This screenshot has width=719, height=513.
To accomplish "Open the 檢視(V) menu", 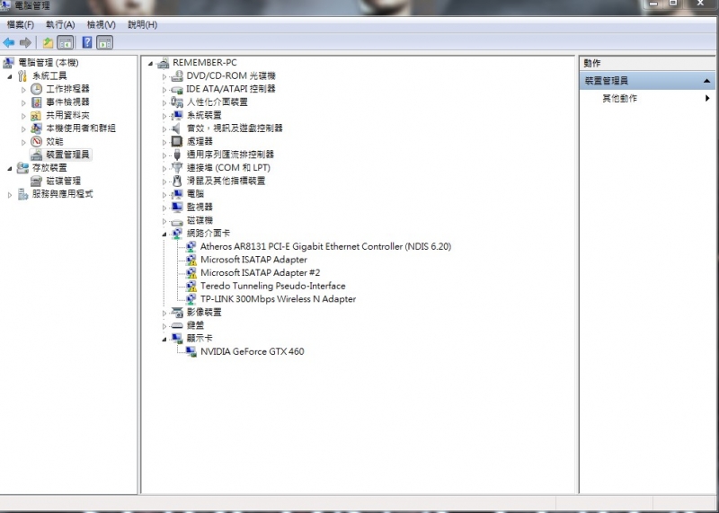I will [x=101, y=25].
